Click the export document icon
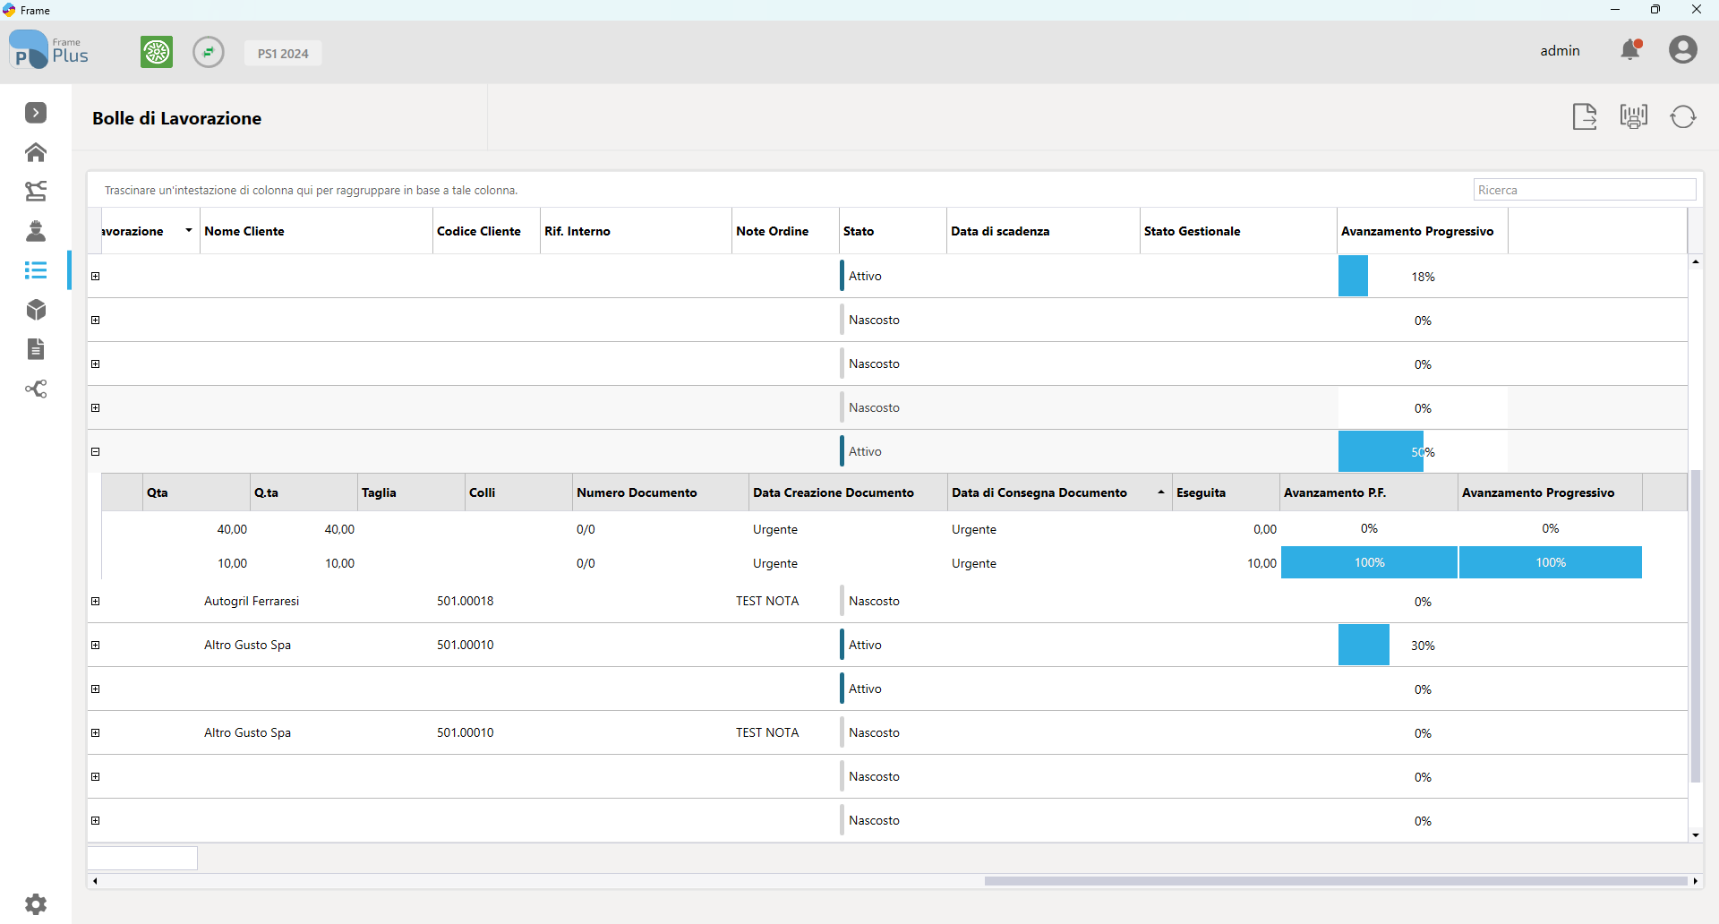 coord(1585,116)
